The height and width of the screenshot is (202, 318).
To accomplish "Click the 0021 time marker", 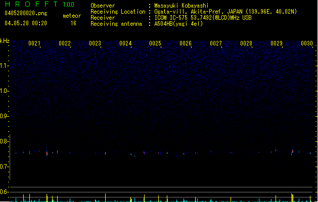I will [34, 43].
